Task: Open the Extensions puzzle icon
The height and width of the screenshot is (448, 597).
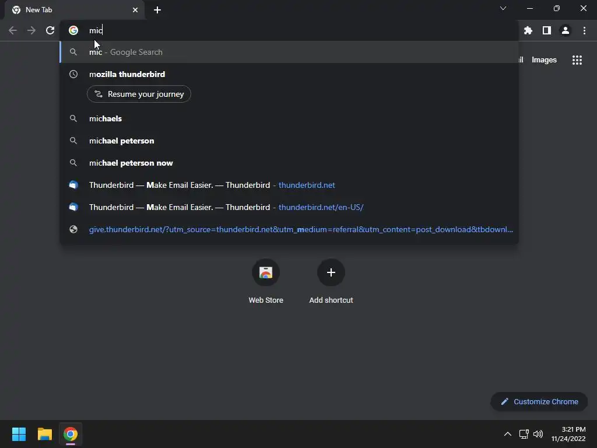Action: (x=528, y=30)
